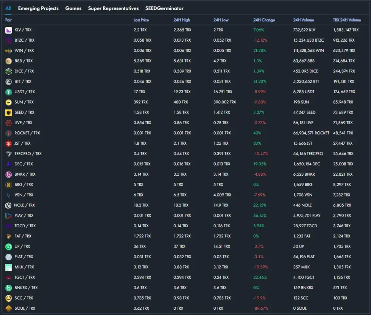Open the SEEDGerminator tab
This screenshot has width=371, height=315.
click(x=164, y=8)
